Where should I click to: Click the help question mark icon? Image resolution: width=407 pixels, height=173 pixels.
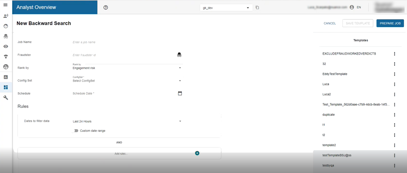coord(106,8)
